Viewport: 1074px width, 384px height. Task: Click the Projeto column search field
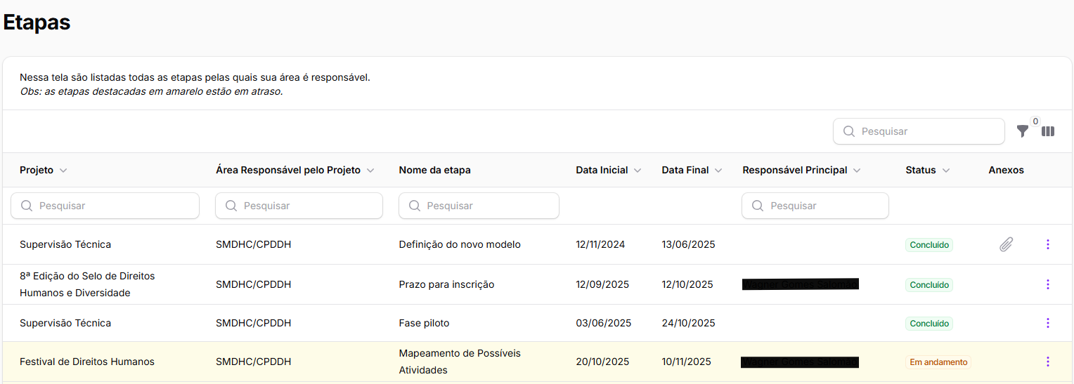pyautogui.click(x=112, y=206)
